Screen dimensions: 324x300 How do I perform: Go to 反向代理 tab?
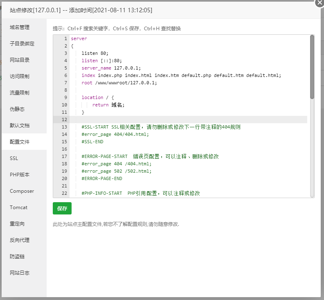point(20,240)
